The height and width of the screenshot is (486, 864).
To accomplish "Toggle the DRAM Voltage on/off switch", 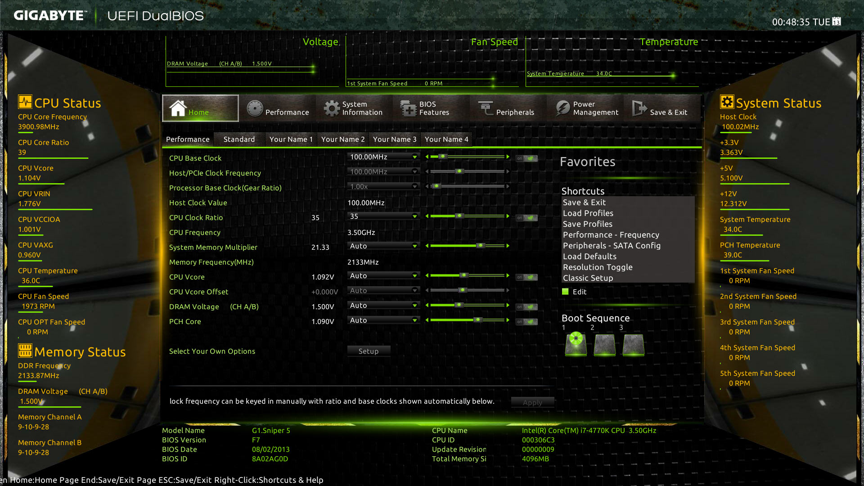I will [526, 307].
